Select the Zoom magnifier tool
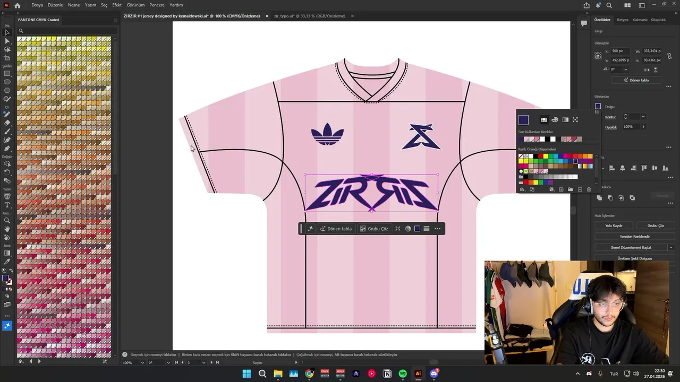Image resolution: width=680 pixels, height=382 pixels. point(7,221)
